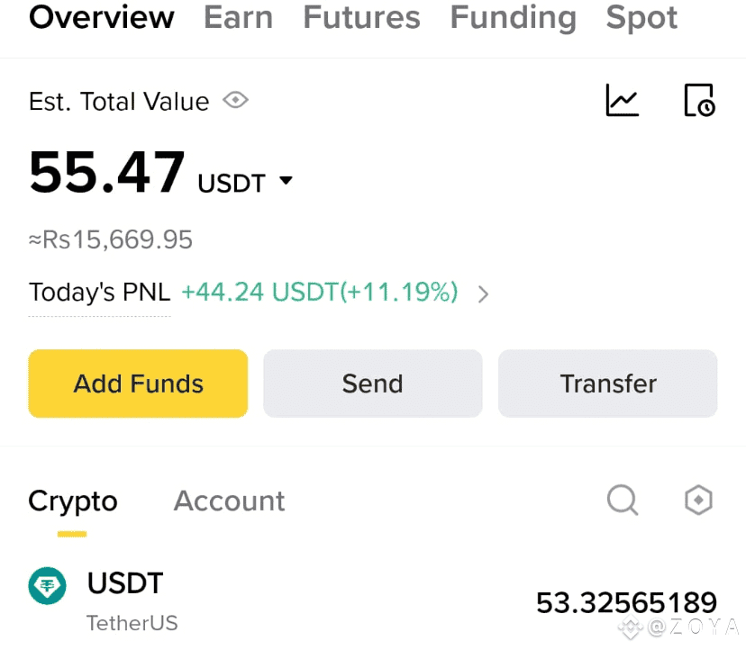The image size is (746, 650).
Task: Expand Today's PNL details chevron
Action: click(x=483, y=293)
